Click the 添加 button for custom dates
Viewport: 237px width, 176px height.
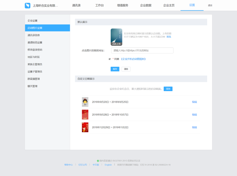coord(168,89)
